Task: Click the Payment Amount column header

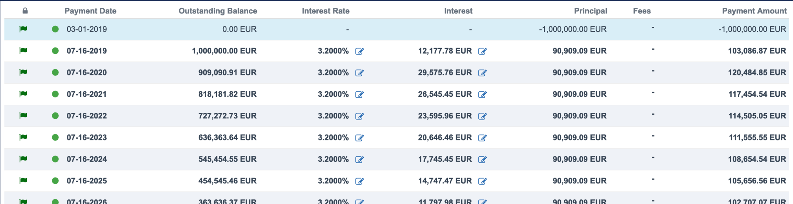Action: point(754,11)
